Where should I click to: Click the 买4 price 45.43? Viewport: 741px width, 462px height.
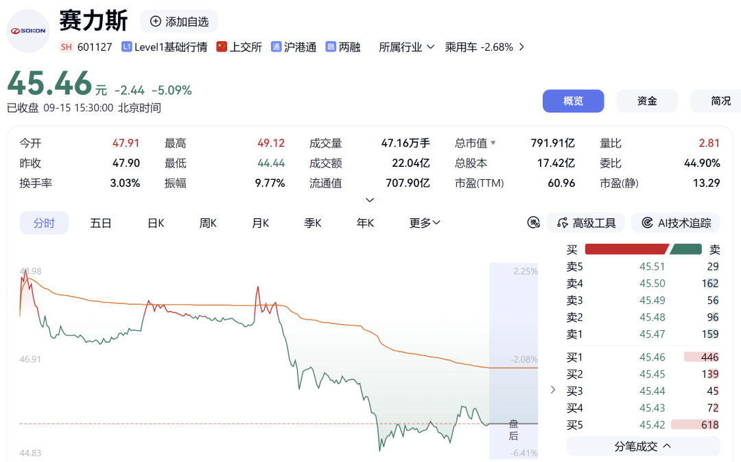point(652,408)
